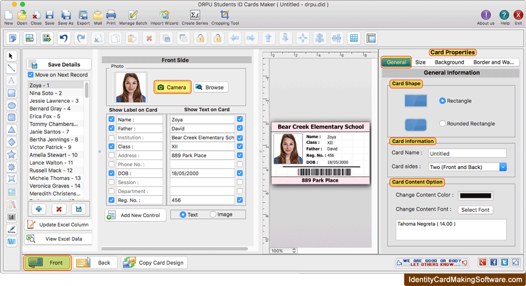Click the student photo thumbnail
This screenshot has height=286, width=526.
point(130,88)
